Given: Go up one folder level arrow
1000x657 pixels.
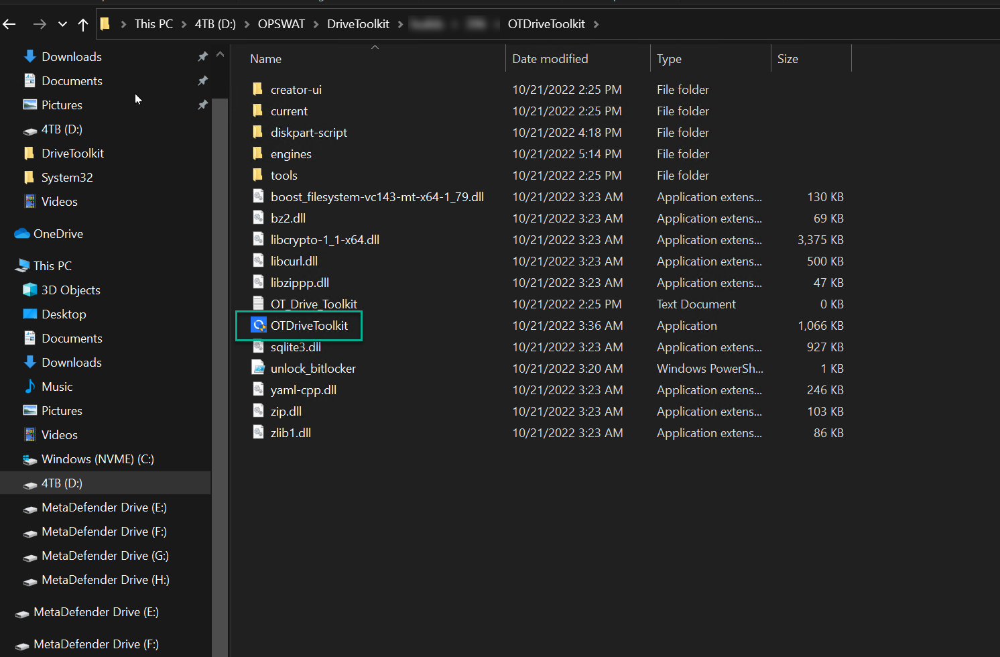Looking at the screenshot, I should [83, 24].
